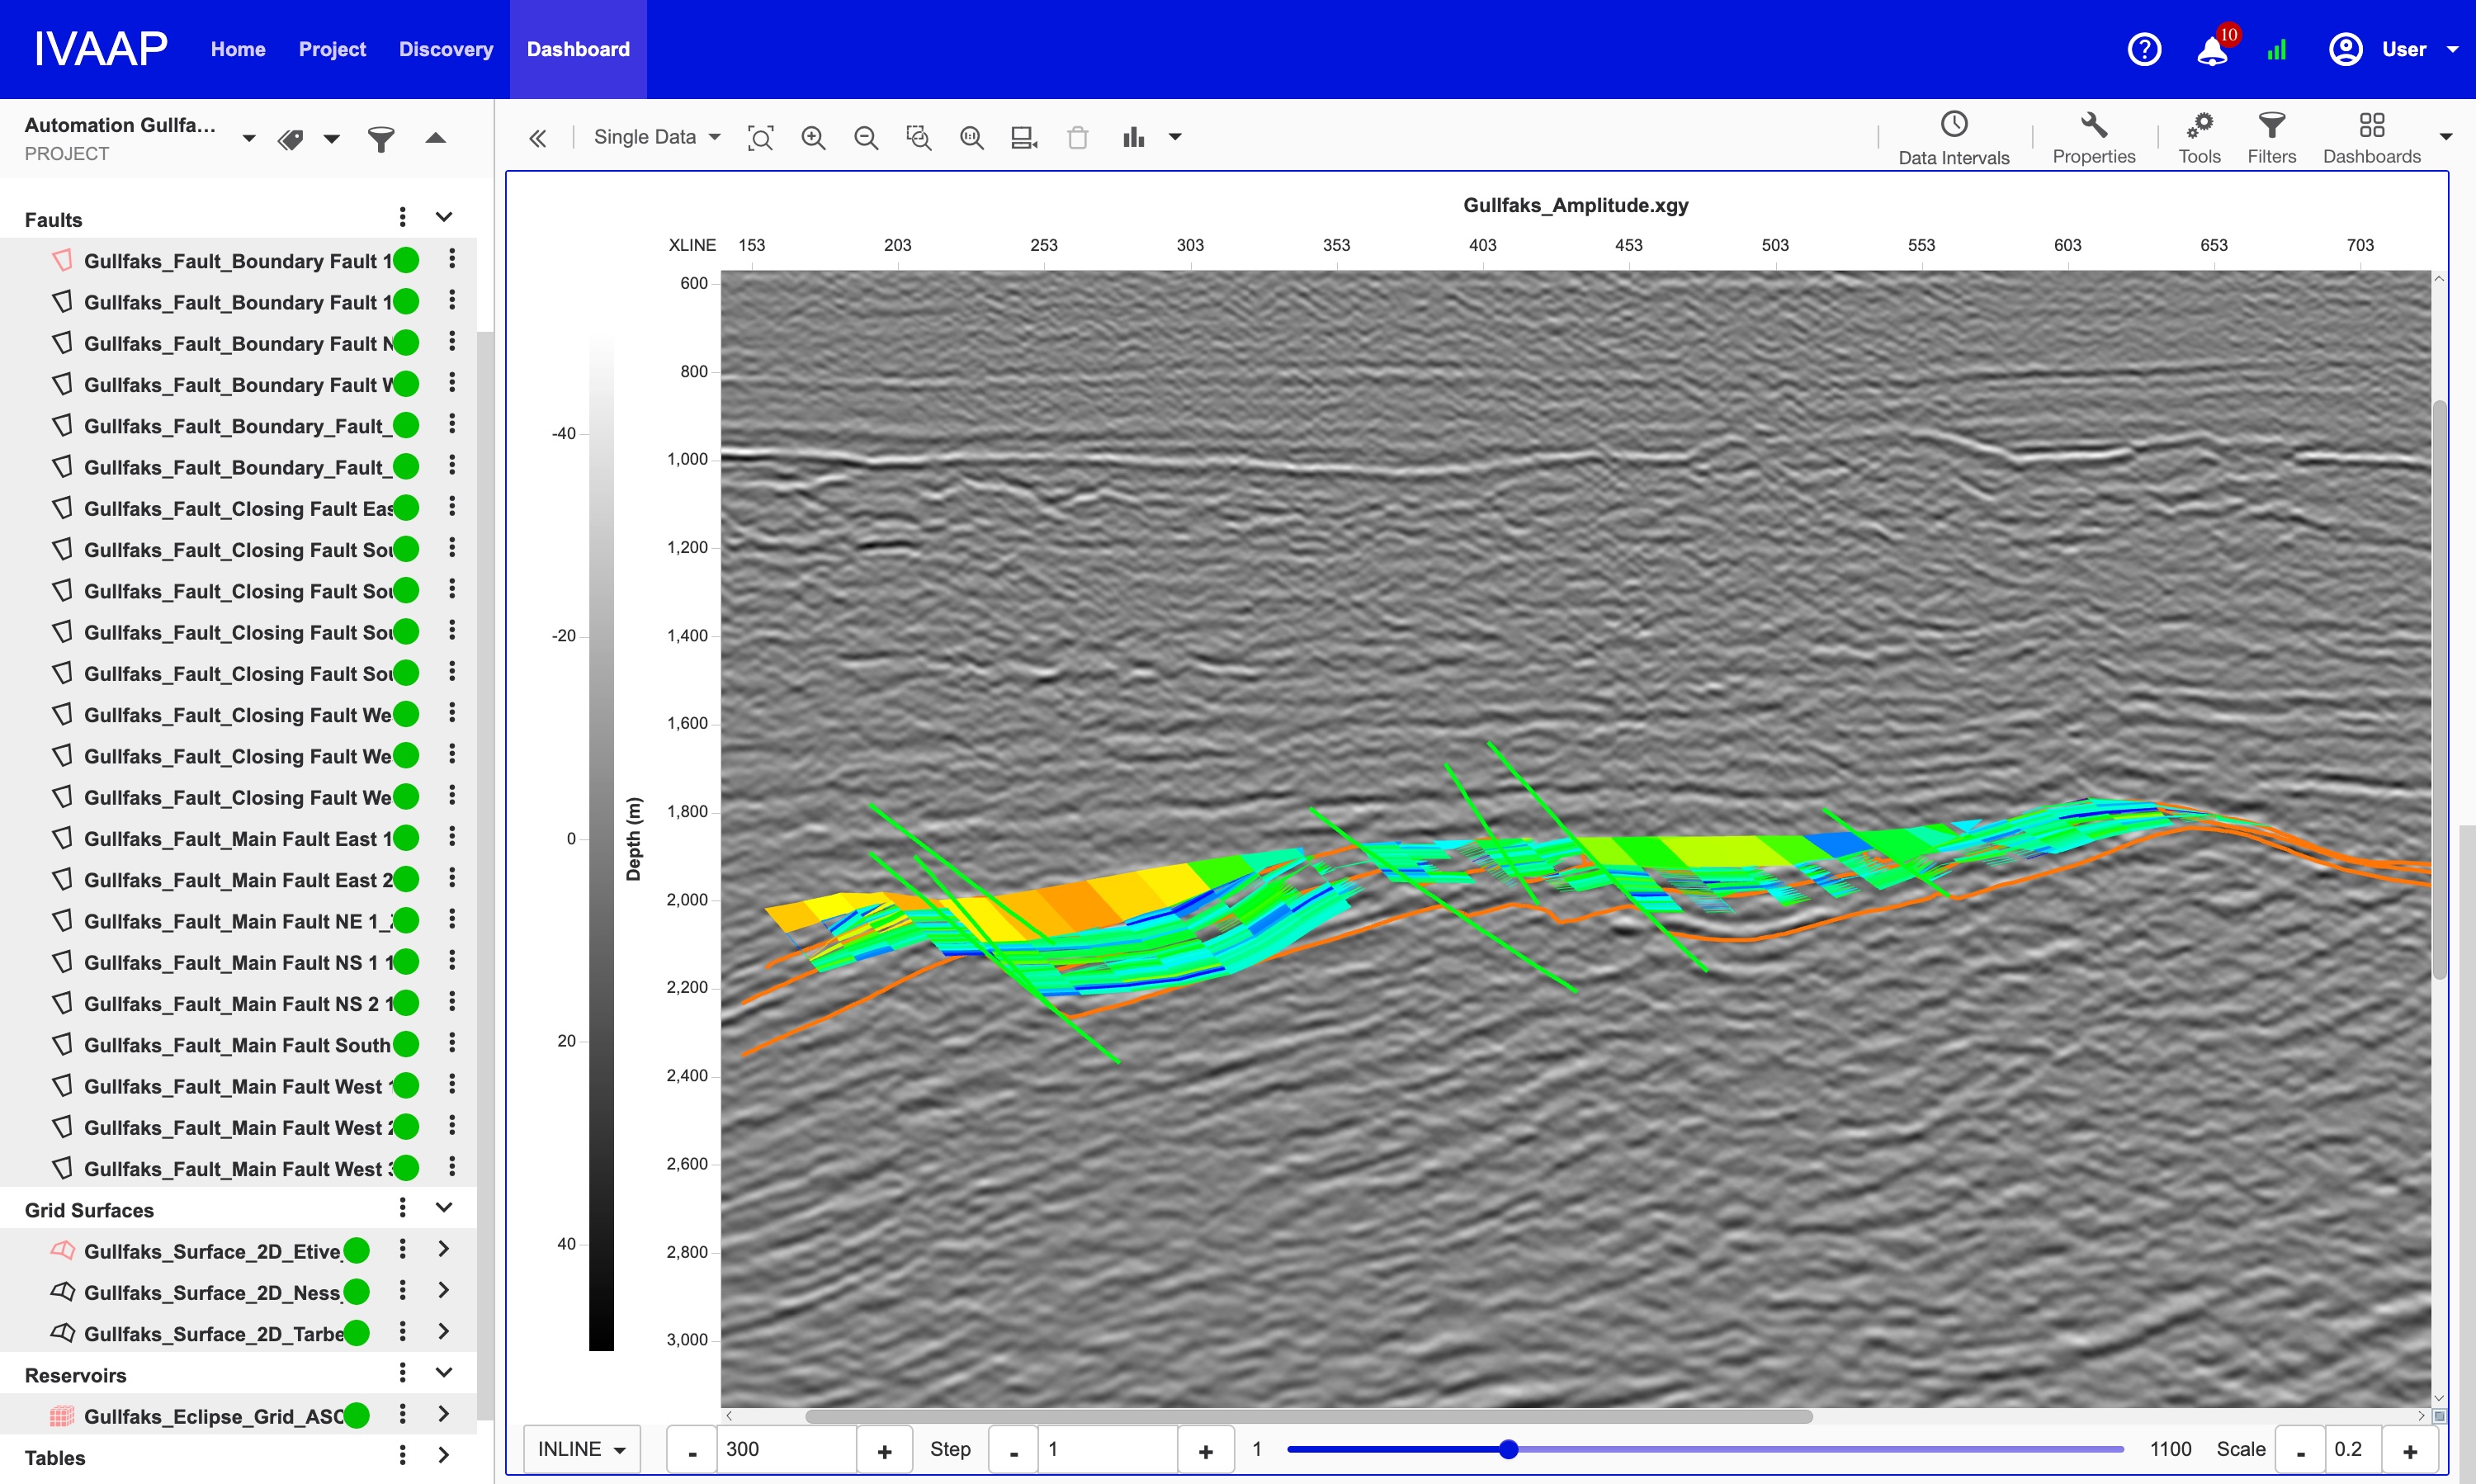Screen dimensions: 2476x1484
Task: Click the grayscale amplitude color bar
Action: (601, 840)
